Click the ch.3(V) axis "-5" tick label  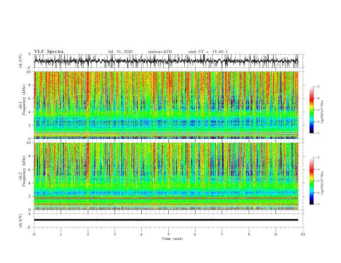point(29,227)
